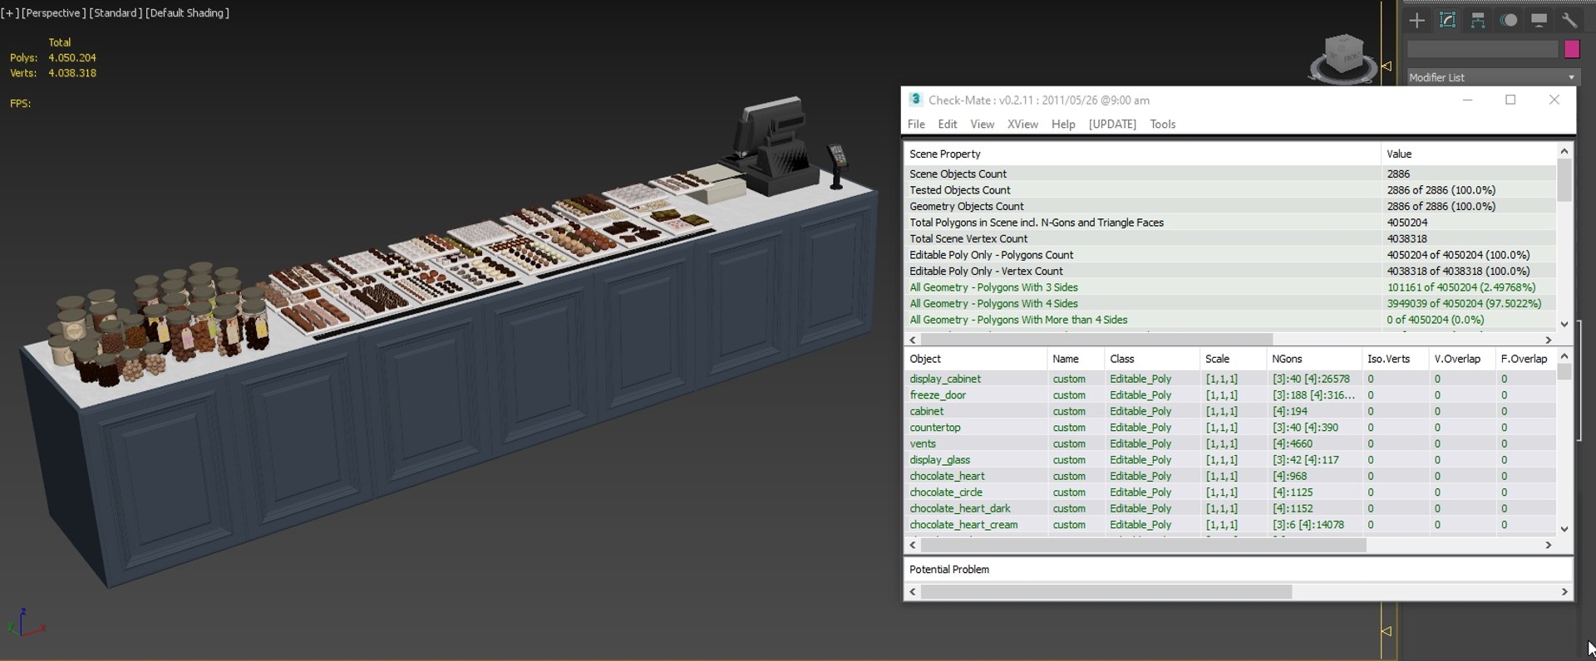Open the File menu in Check-Mate

click(x=916, y=124)
